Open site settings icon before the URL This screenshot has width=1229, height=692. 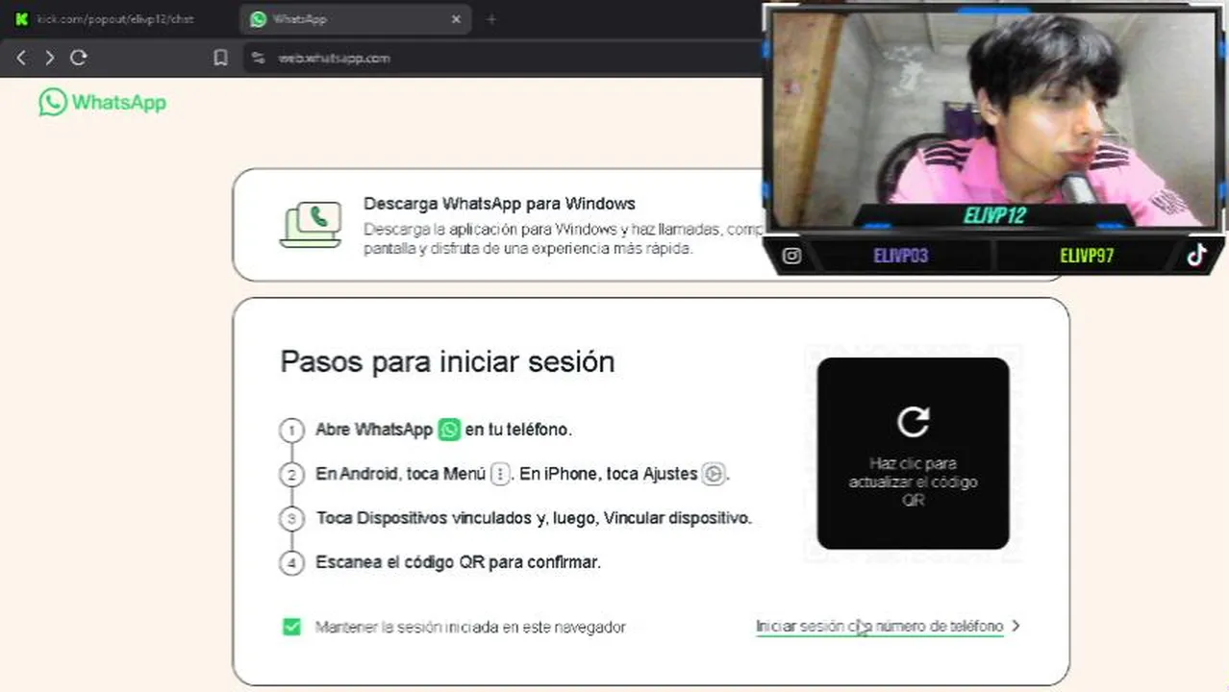pos(258,58)
